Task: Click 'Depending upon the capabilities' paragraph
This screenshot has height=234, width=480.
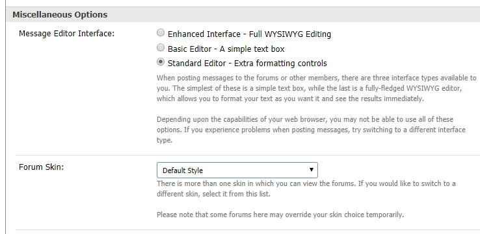Action: 311,130
